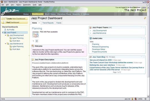Select My Profile in Shared Dashboards
This screenshot has width=150, height=101.
(11, 30)
